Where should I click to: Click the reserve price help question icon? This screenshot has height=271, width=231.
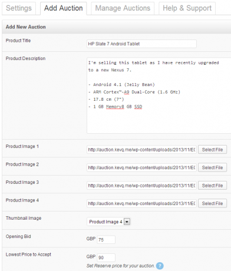pos(160,266)
